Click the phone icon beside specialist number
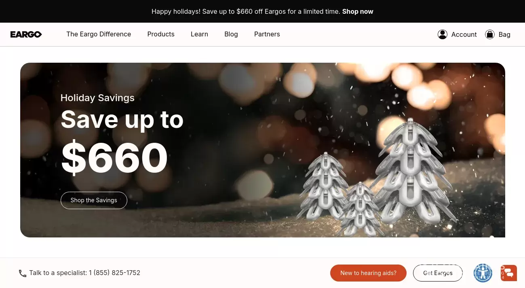The width and height of the screenshot is (525, 288). point(23,273)
